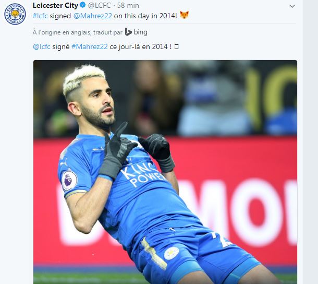This screenshot has height=284, width=318.
Task: Click 'ce jour-là en 2014' translated text
Action: (x=139, y=46)
